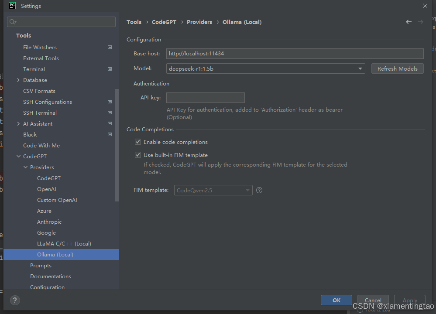Select the CodeGPT provider entry under Providers
This screenshot has height=314, width=436.
point(48,178)
